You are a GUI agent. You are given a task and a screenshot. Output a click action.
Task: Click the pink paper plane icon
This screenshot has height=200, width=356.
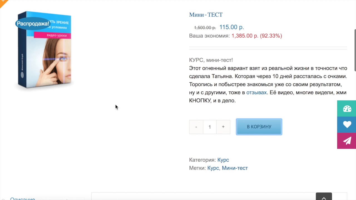click(x=347, y=141)
